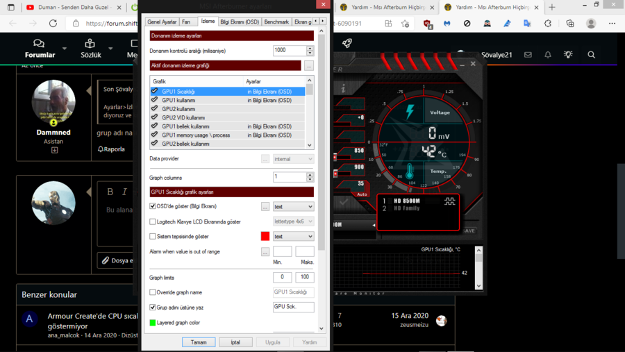Open the OSD display type 'text' dropdown

pyautogui.click(x=293, y=206)
